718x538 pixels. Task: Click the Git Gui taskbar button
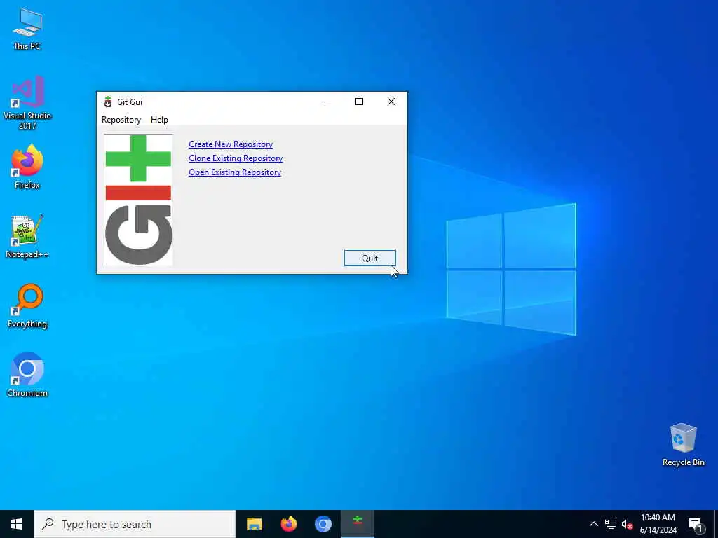357,524
